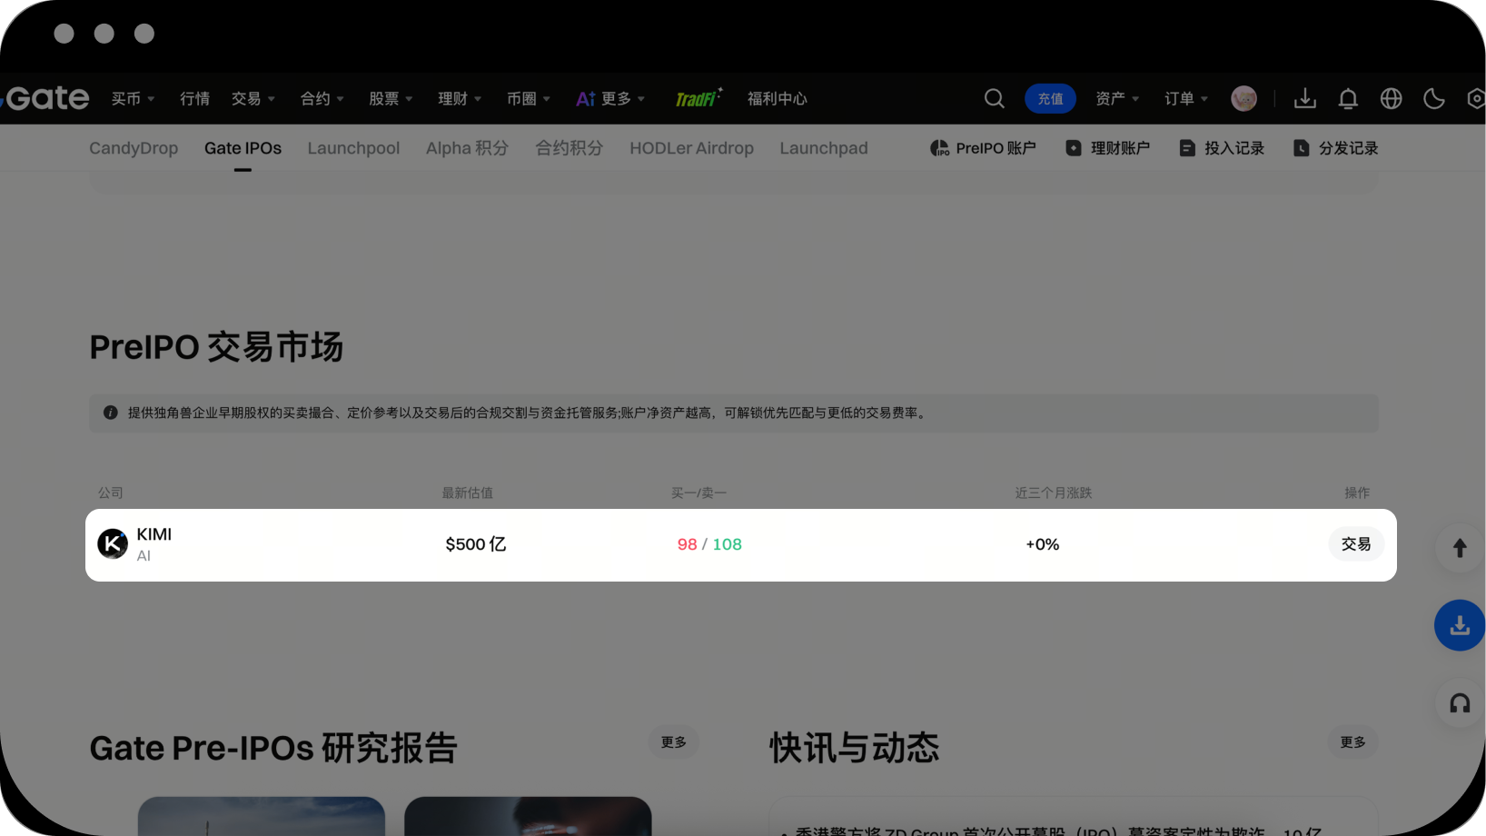Click the Gate Pre-IPOs 研究报告 heading
The image size is (1486, 836).
273,749
